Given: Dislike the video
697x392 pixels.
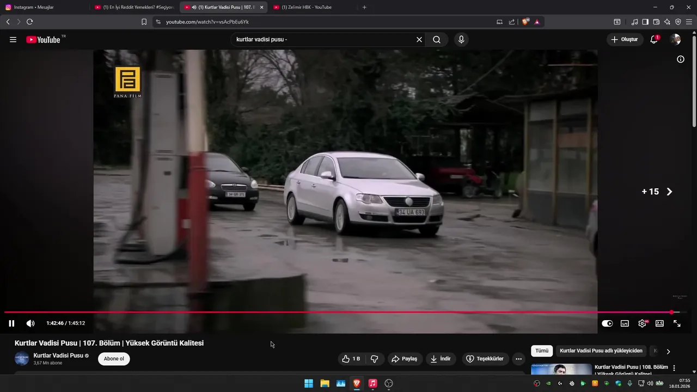Looking at the screenshot, I should point(374,359).
